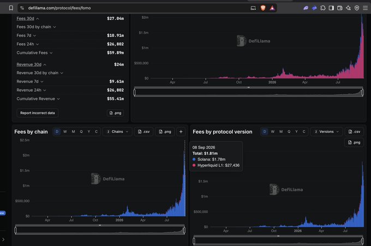371x246 pixels.
Task: Select monthly M interval in Fees by chain
Action: coord(73,132)
